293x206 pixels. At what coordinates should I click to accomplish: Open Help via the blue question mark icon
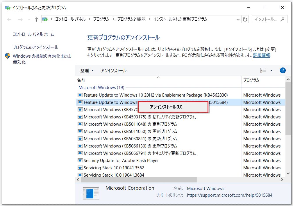click(283, 70)
